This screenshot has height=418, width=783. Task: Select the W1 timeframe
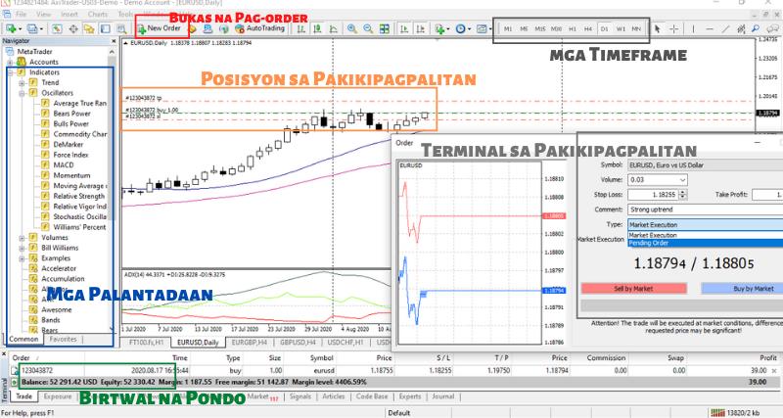click(x=621, y=29)
